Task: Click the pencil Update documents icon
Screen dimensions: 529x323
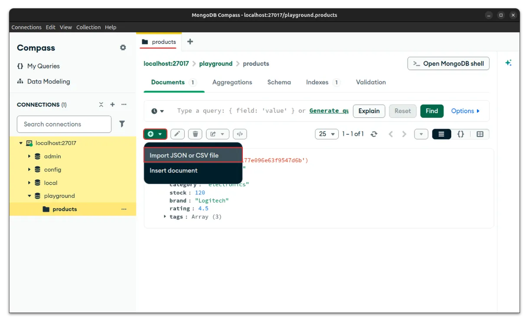Action: 177,134
